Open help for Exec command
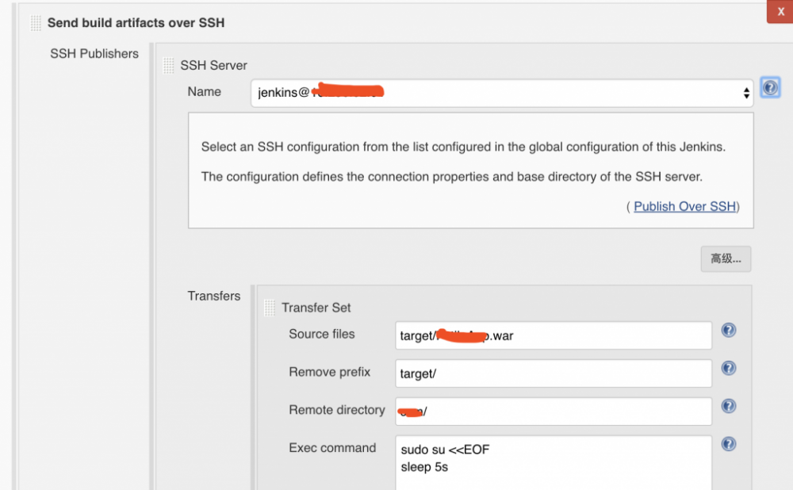Screen dimensions: 793x490 728,444
